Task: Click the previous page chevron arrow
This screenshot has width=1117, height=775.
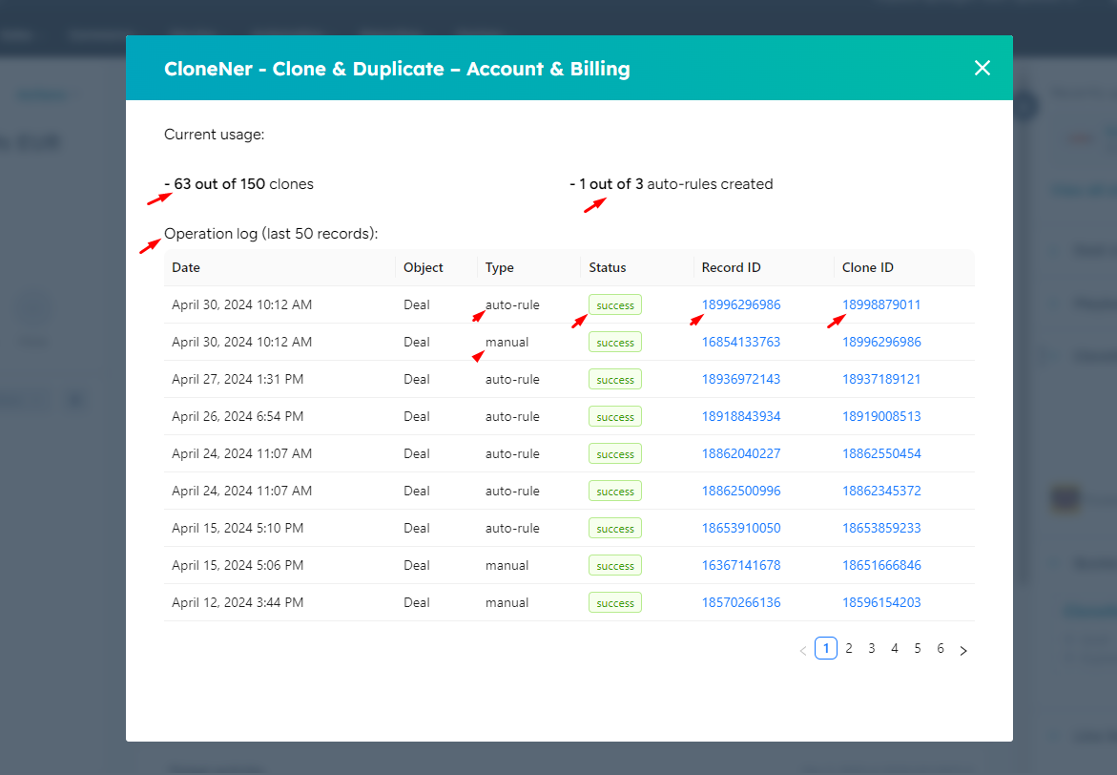Action: pyautogui.click(x=803, y=648)
